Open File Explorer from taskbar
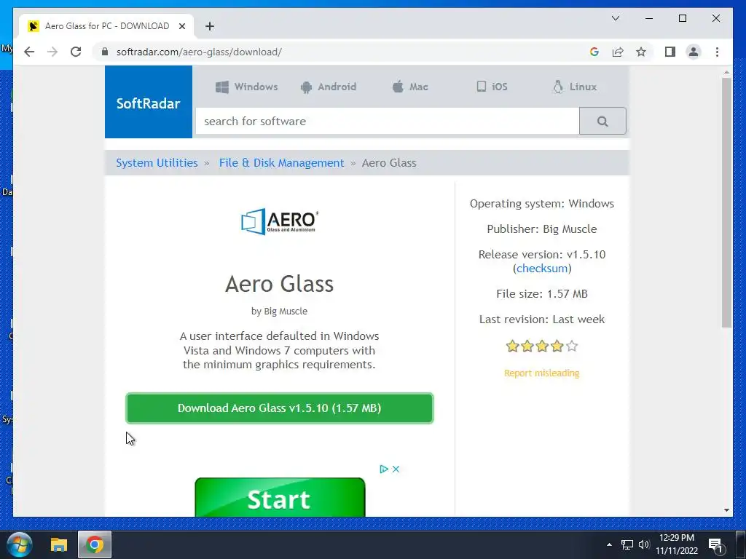Screen dimensions: 746x559 tap(59, 544)
